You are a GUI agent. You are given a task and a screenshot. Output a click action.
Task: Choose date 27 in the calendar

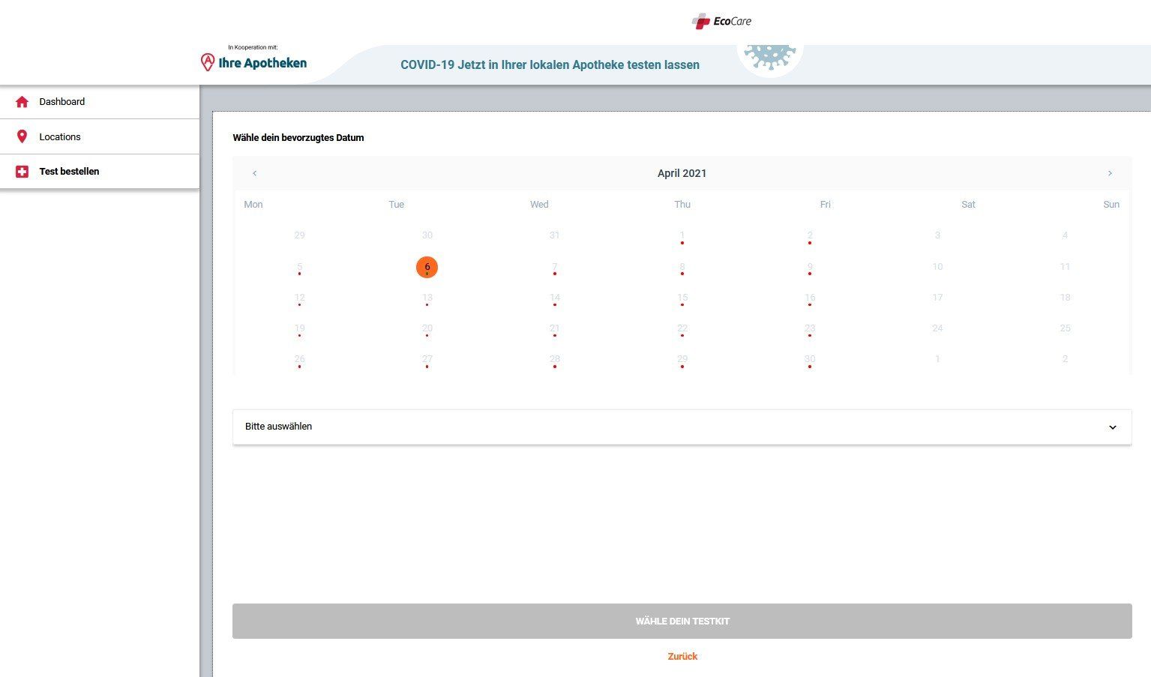pyautogui.click(x=427, y=359)
